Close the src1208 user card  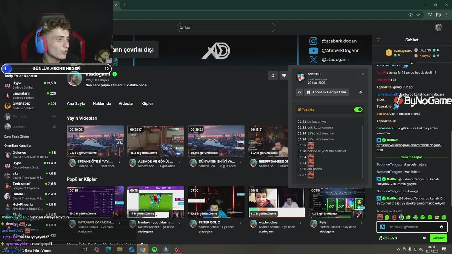click(x=362, y=74)
